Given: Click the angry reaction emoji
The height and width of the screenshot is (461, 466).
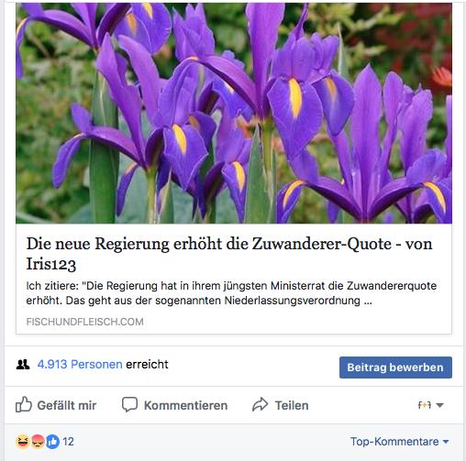Looking at the screenshot, I should (38, 442).
